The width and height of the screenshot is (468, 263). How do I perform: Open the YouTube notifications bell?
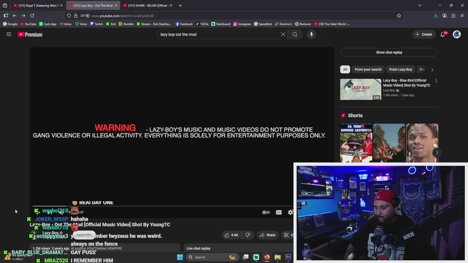pos(443,34)
